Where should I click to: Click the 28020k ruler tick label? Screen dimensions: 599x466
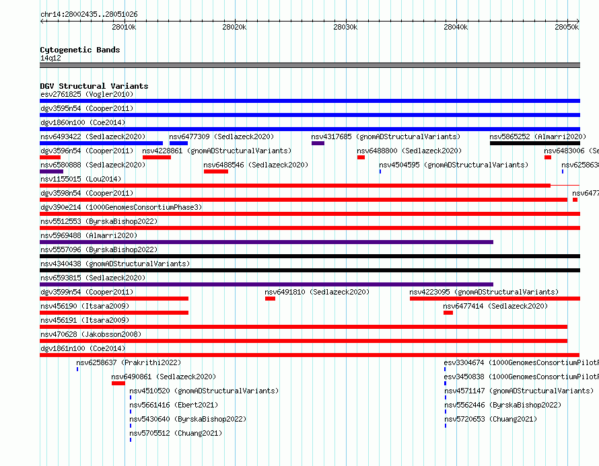234,27
